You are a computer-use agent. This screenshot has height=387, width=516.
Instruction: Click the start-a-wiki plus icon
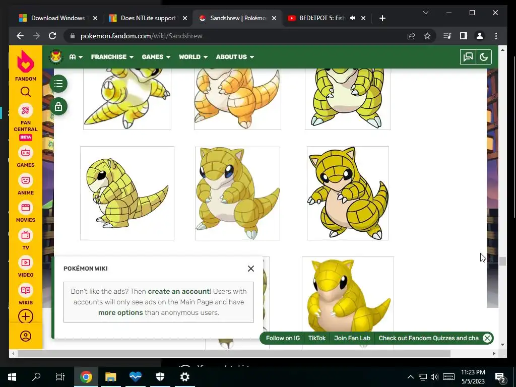(x=25, y=316)
